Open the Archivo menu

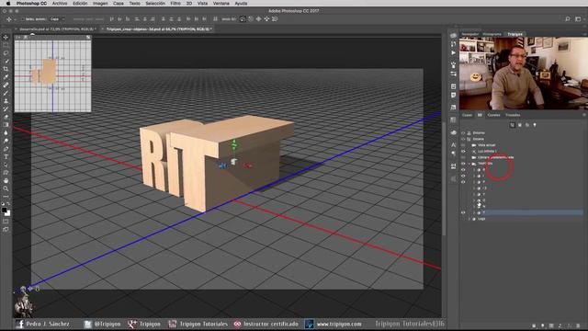60,4
